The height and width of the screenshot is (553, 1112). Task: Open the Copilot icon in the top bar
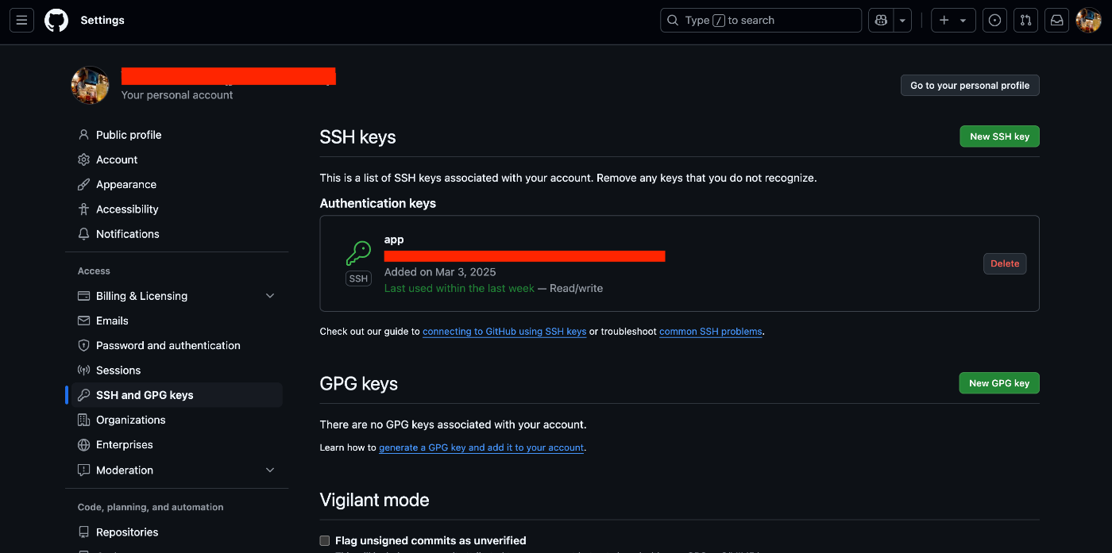[881, 20]
